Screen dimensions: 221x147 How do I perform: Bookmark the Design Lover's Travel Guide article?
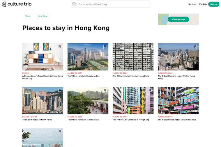coord(60,47)
